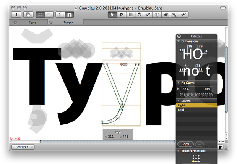Select the Measurement ruler tool
Image resolution: width=237 pixels, height=164 pixels.
pos(183,14)
